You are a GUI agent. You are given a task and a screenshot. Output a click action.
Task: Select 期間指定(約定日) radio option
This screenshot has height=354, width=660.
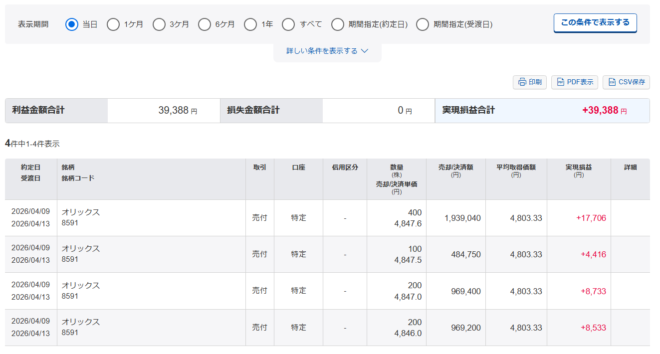338,24
